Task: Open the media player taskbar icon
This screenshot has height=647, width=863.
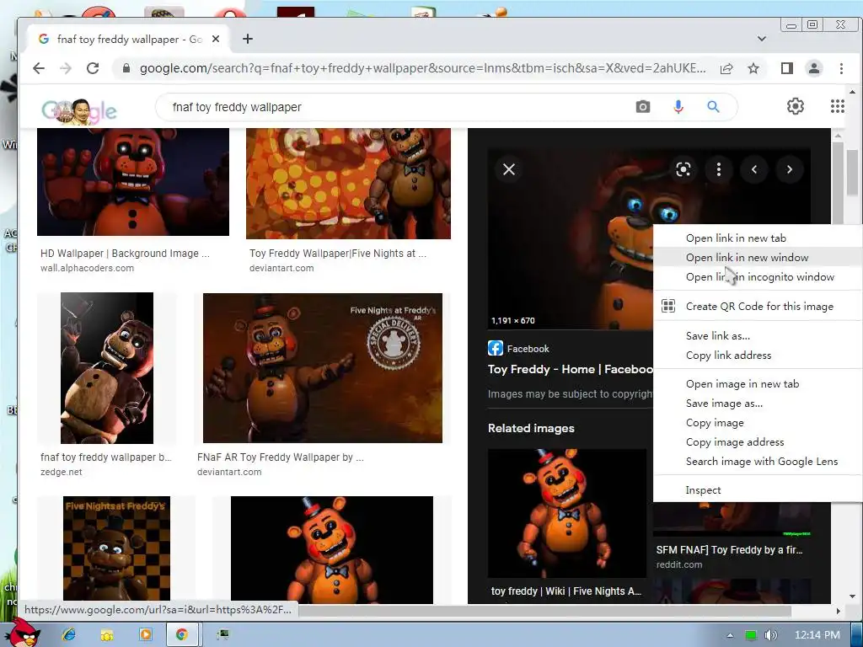Action: (145, 634)
